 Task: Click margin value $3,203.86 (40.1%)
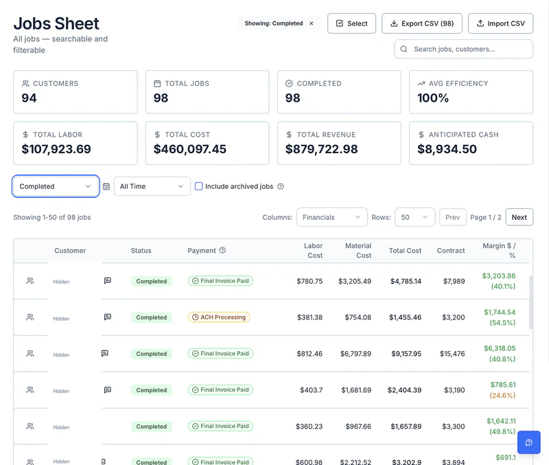click(499, 281)
